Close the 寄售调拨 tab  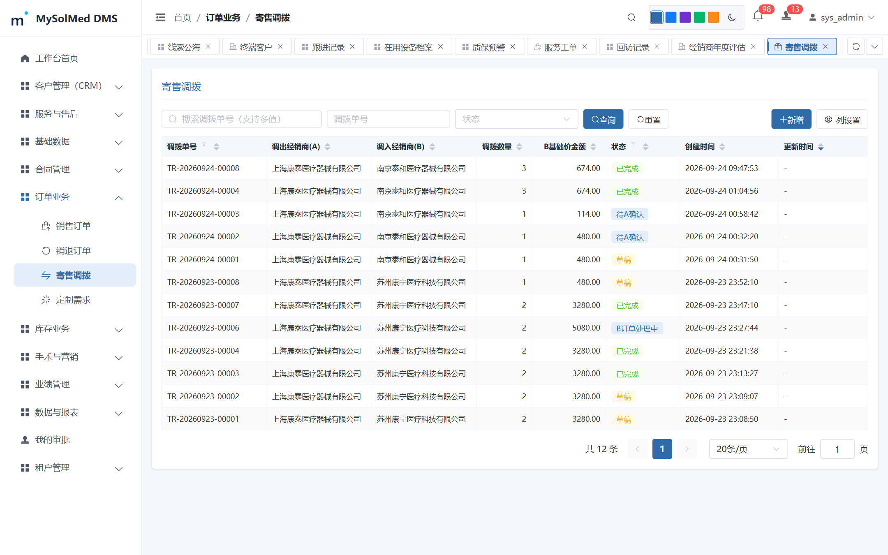[x=825, y=46]
